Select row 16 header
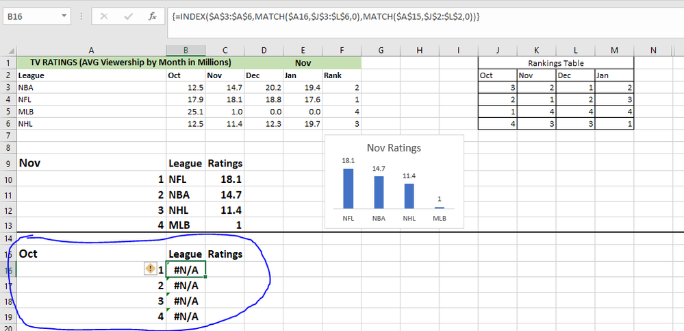684x331 pixels. pyautogui.click(x=8, y=270)
